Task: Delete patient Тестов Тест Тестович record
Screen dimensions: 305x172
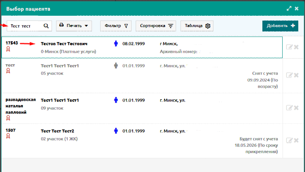Action: tap(296, 47)
